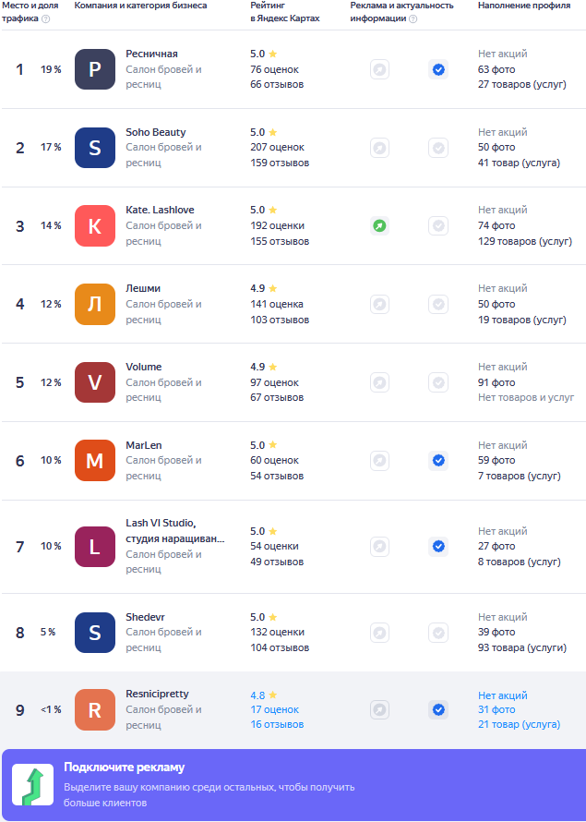Click the help icon next to 'трафика' header
The height and width of the screenshot is (822, 586).
click(45, 18)
